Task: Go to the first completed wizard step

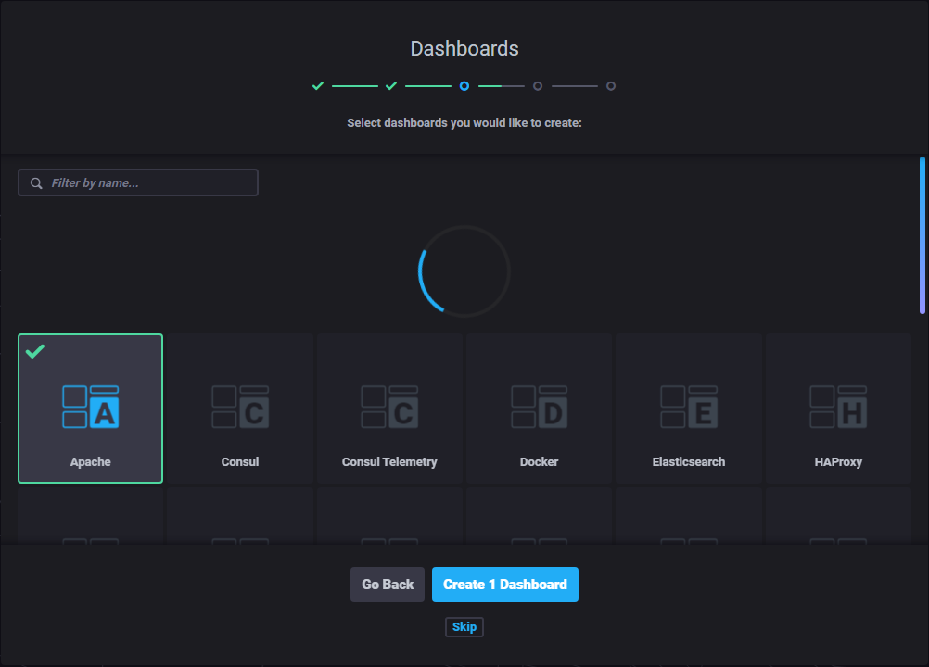Action: click(318, 86)
